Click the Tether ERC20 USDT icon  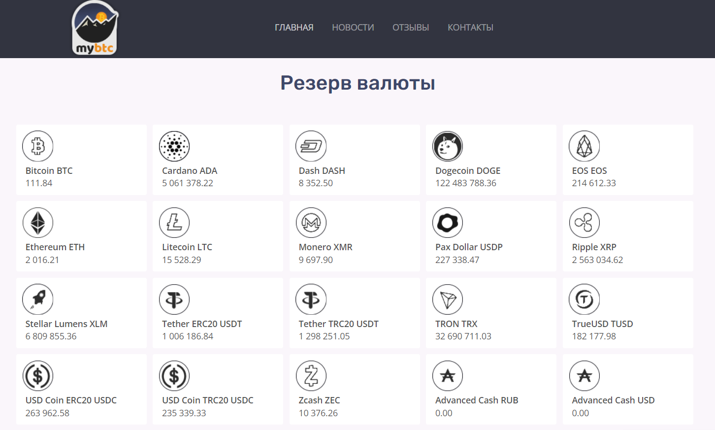(174, 299)
